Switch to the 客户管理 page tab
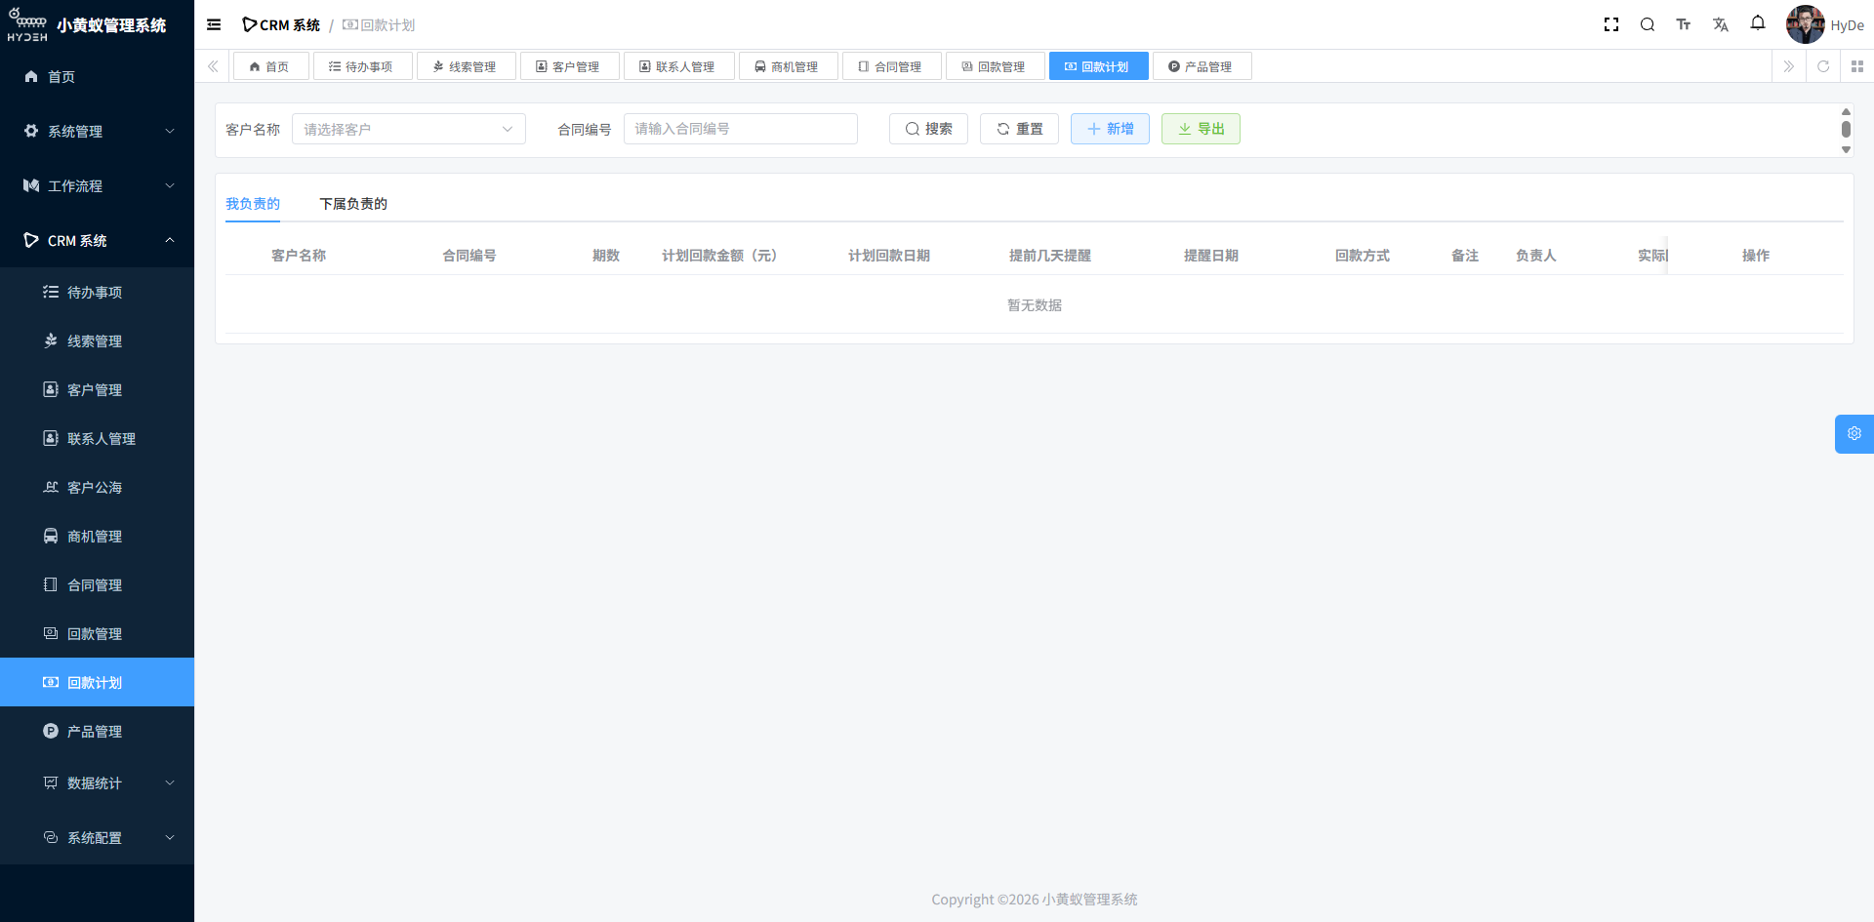Screen dimensions: 1874x922 click(569, 66)
